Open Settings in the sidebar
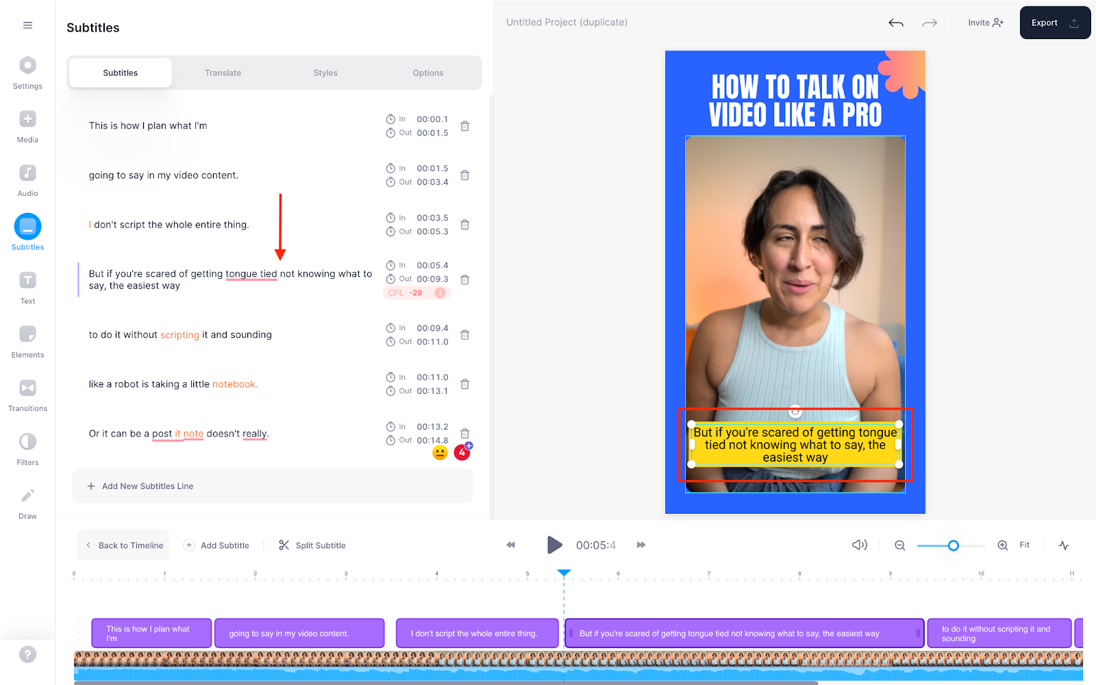Screen dimensions: 1096x685 27,73
